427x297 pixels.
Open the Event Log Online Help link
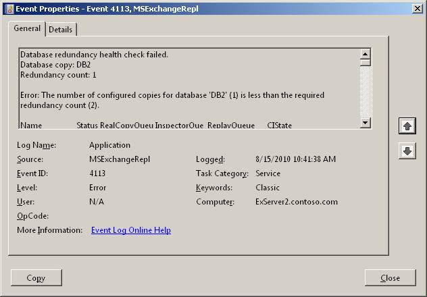click(130, 230)
